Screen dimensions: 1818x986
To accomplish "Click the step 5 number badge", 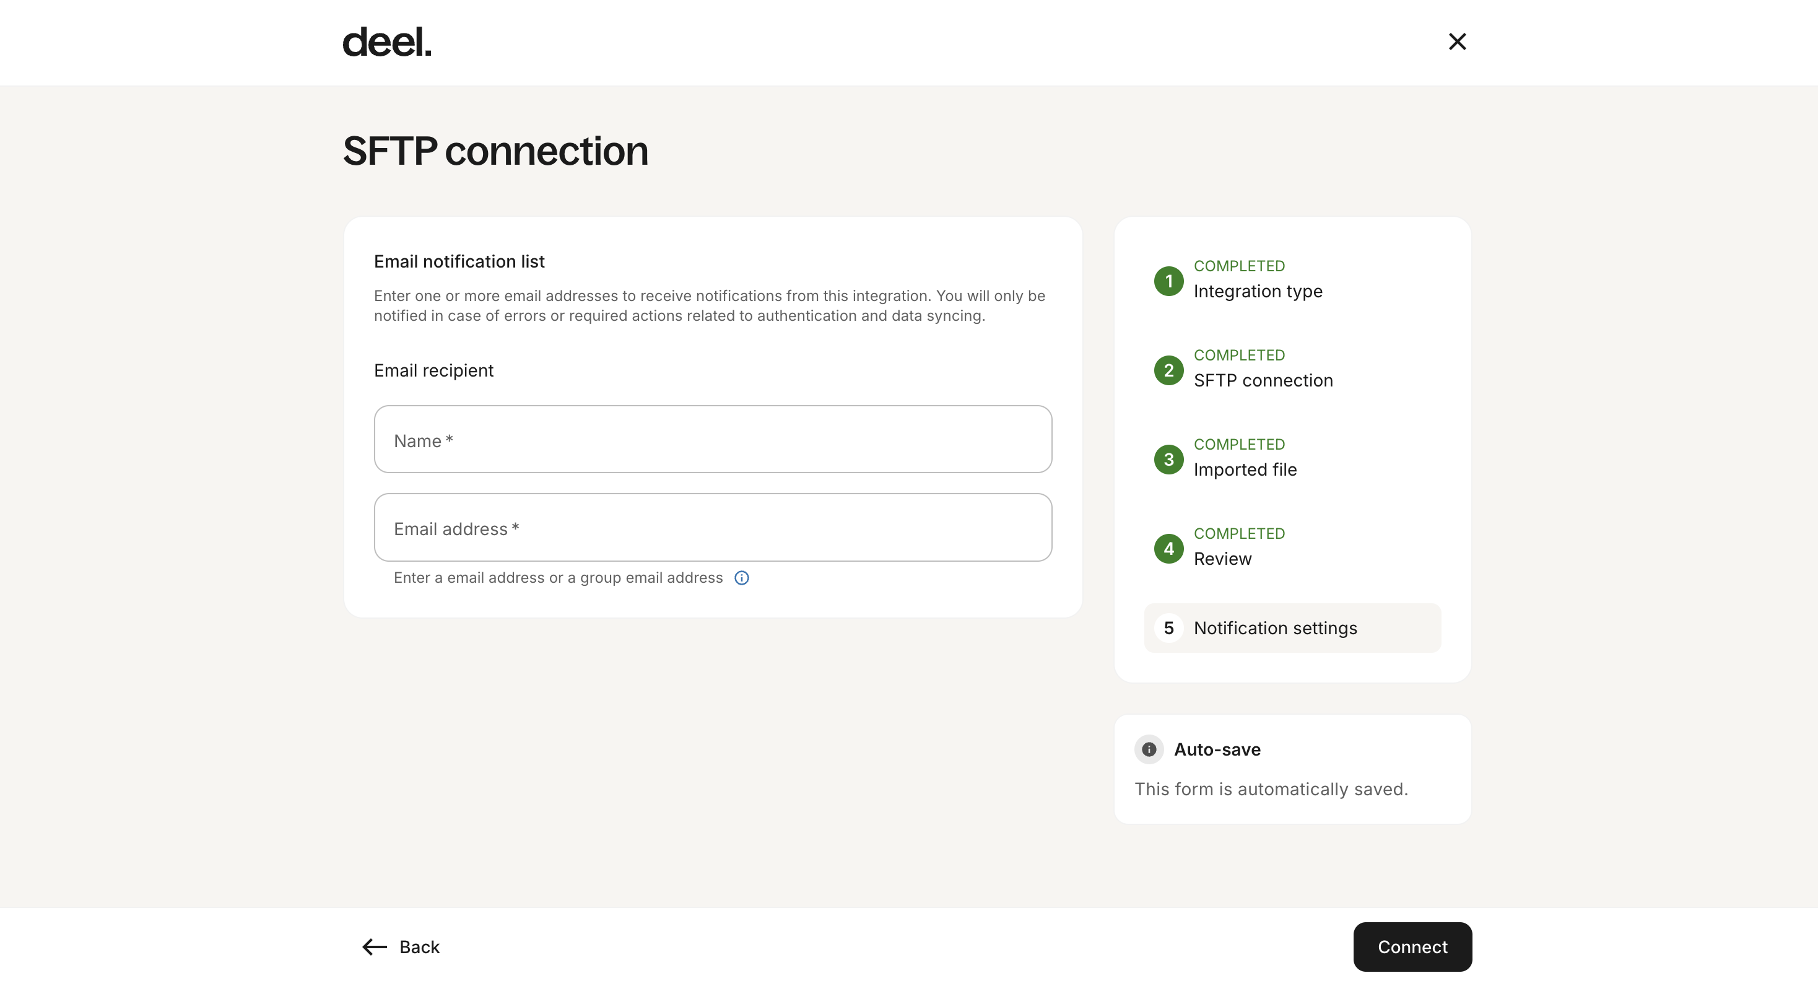I will (1168, 628).
